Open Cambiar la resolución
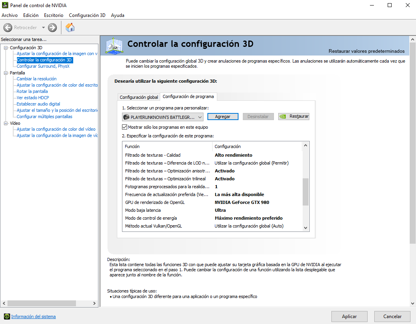Viewport: 416px width, 324px height. 37,79
